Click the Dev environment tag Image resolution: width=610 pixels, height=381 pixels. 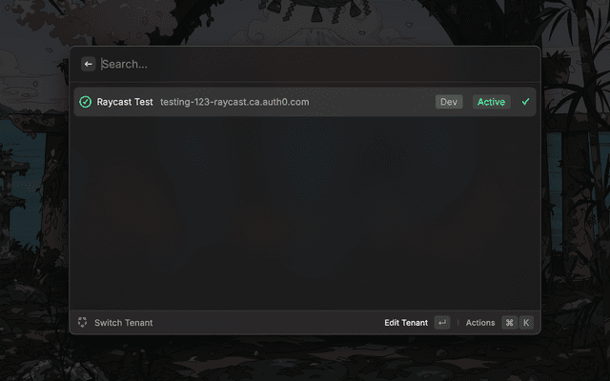[449, 102]
